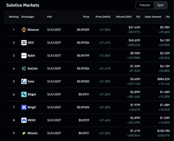This screenshot has height=141, width=174.
Task: Open the Binance exchange link
Action: click(33, 30)
